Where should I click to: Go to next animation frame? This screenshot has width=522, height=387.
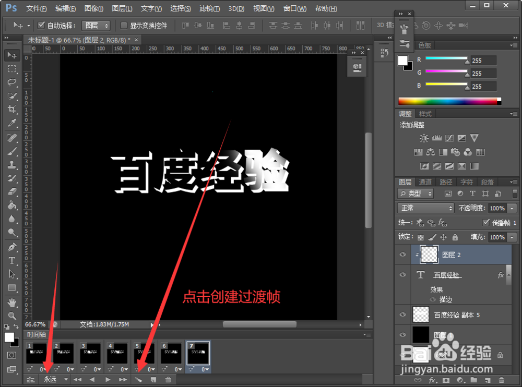click(123, 379)
